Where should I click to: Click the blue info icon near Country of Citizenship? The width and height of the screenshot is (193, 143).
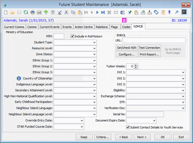pyautogui.click(x=19, y=78)
